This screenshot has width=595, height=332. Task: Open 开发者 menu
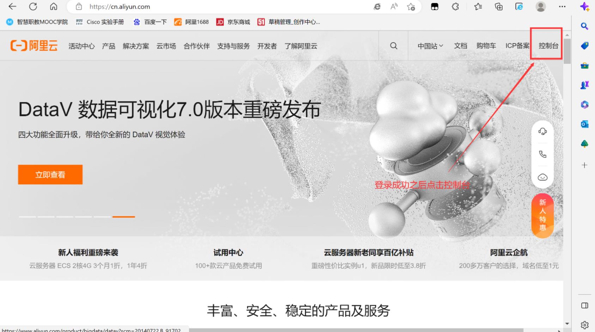coord(267,46)
